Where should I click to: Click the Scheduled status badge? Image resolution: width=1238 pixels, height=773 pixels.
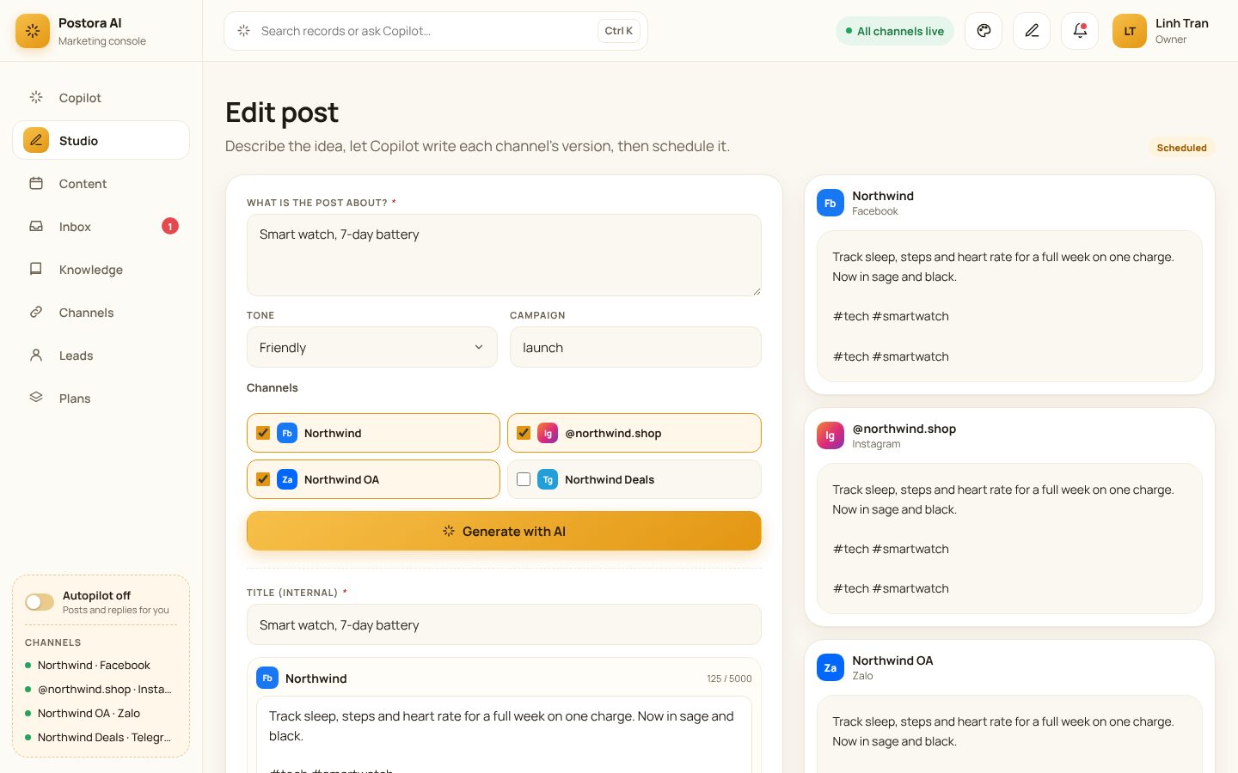pyautogui.click(x=1181, y=148)
